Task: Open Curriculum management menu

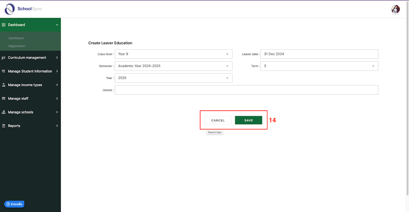Action: pos(30,58)
